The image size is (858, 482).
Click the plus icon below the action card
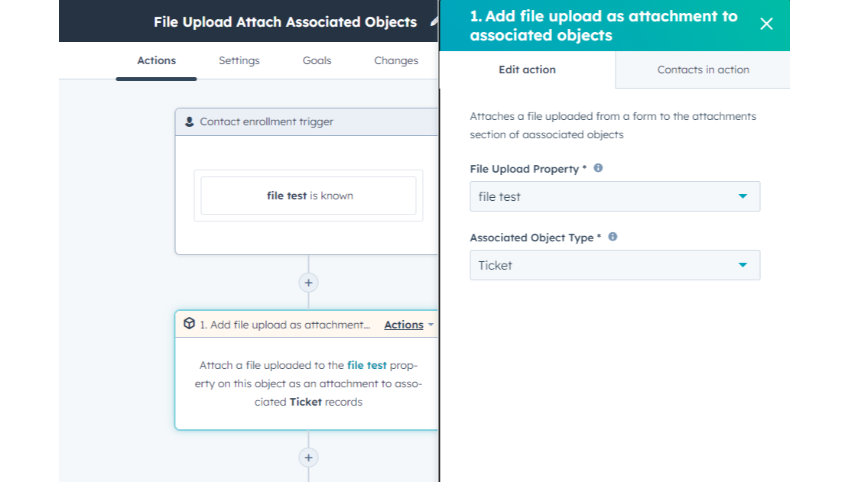(308, 457)
